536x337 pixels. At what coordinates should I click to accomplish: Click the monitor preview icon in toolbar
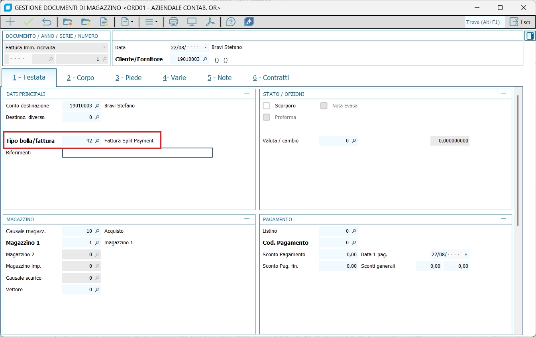point(192,22)
